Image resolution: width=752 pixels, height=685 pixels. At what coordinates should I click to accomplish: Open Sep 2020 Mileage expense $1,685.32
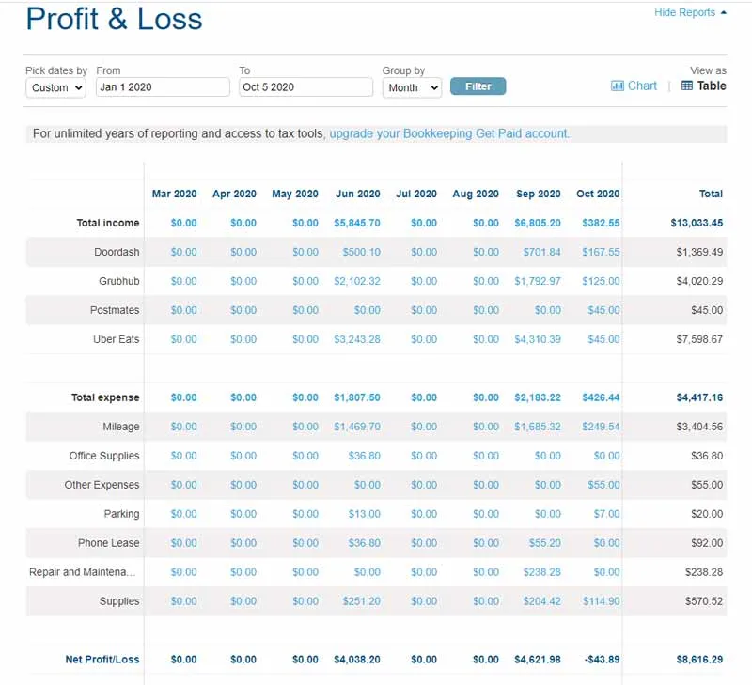click(538, 427)
